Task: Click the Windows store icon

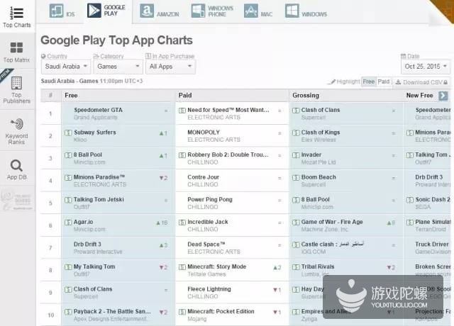Action: point(292,11)
